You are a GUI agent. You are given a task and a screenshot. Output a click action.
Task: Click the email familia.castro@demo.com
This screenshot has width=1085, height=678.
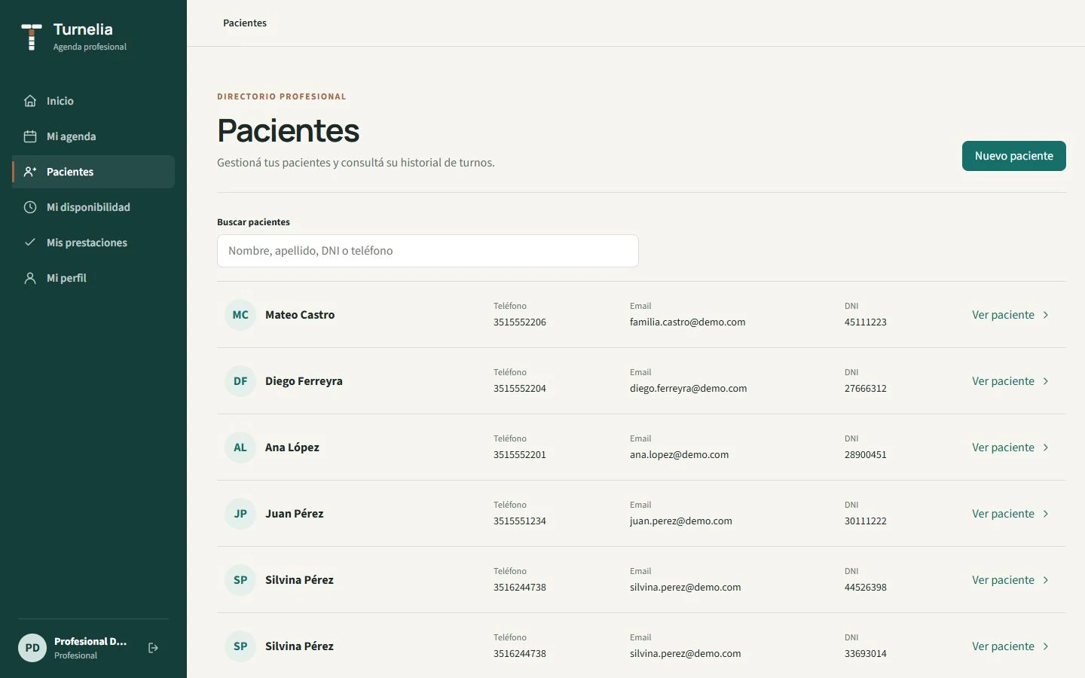coord(688,322)
